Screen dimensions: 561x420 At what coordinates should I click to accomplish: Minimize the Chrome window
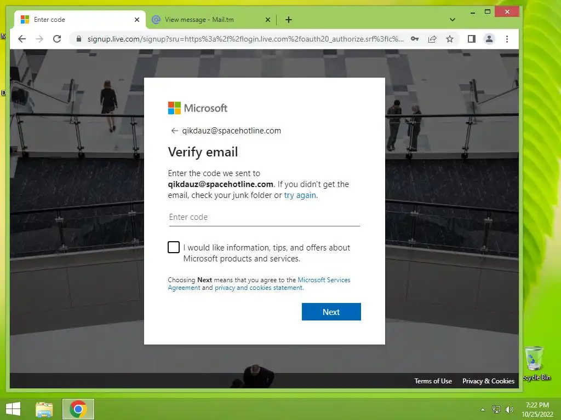point(473,12)
